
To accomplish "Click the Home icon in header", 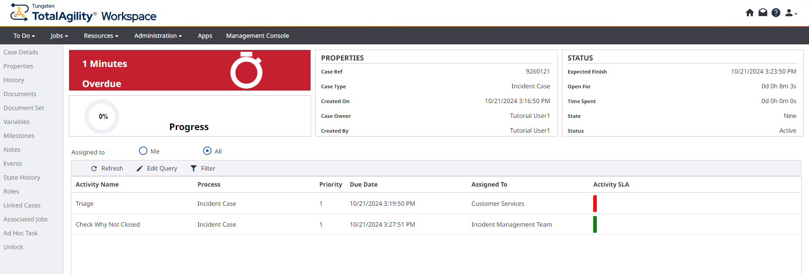I will tap(749, 13).
